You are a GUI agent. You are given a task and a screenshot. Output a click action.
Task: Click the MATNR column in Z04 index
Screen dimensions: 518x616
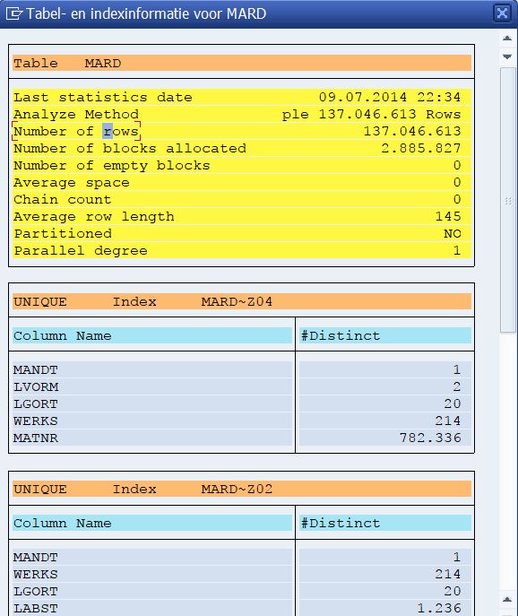[x=152, y=438]
